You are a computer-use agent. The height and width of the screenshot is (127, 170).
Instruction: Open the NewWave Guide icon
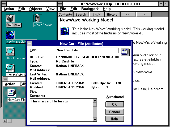click(x=10, y=35)
